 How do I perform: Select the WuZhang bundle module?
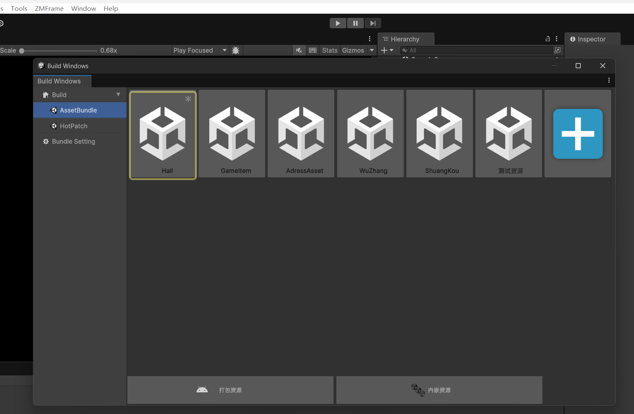coord(370,134)
